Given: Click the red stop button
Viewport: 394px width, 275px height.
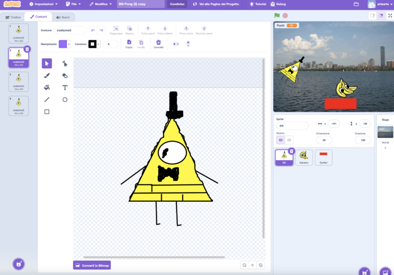Looking at the screenshot, I should point(285,15).
